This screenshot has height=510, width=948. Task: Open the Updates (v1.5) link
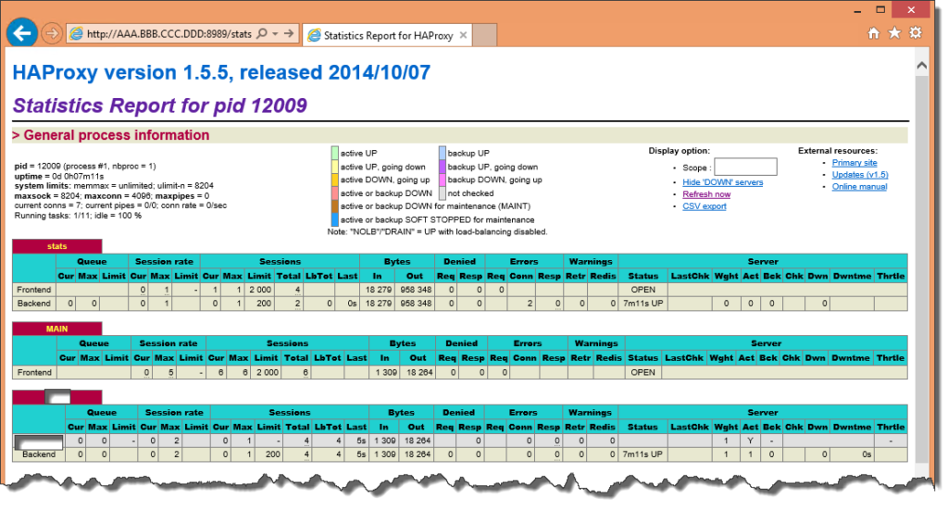[860, 175]
